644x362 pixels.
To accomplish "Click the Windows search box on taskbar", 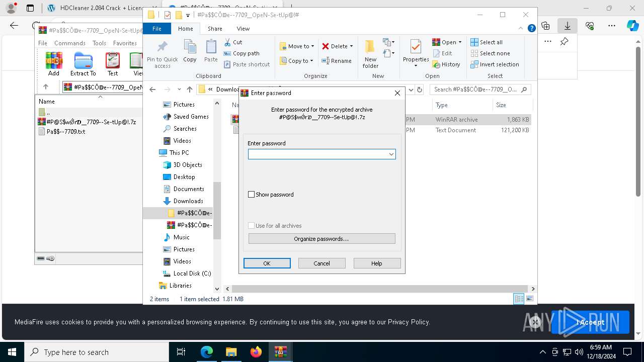I will [x=97, y=352].
